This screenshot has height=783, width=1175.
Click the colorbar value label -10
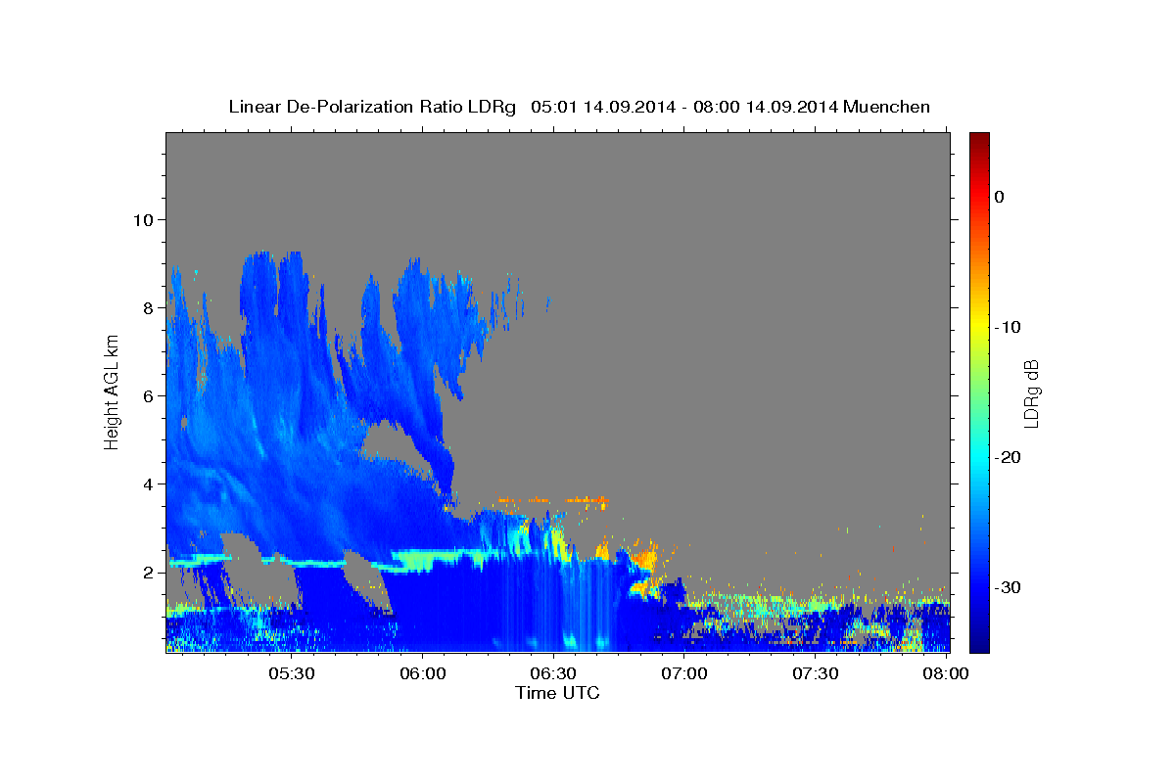[1008, 327]
